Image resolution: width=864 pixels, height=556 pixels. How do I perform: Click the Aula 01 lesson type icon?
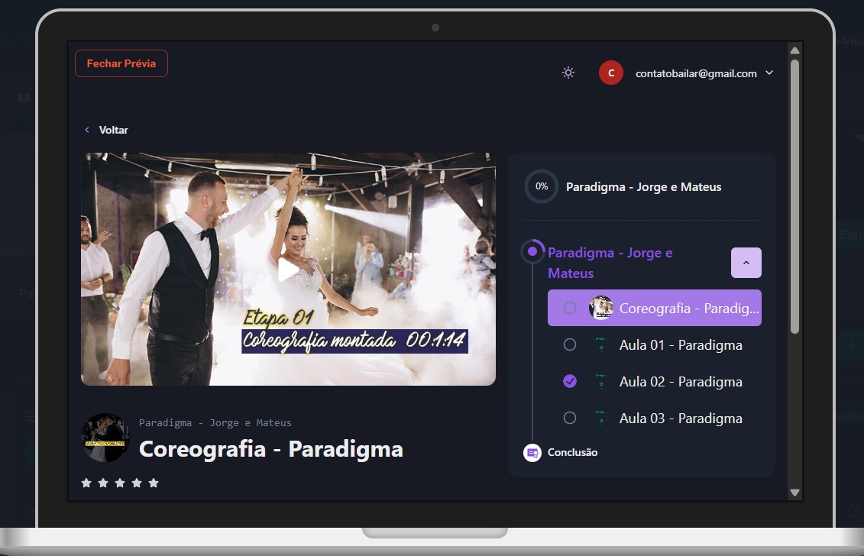click(601, 345)
